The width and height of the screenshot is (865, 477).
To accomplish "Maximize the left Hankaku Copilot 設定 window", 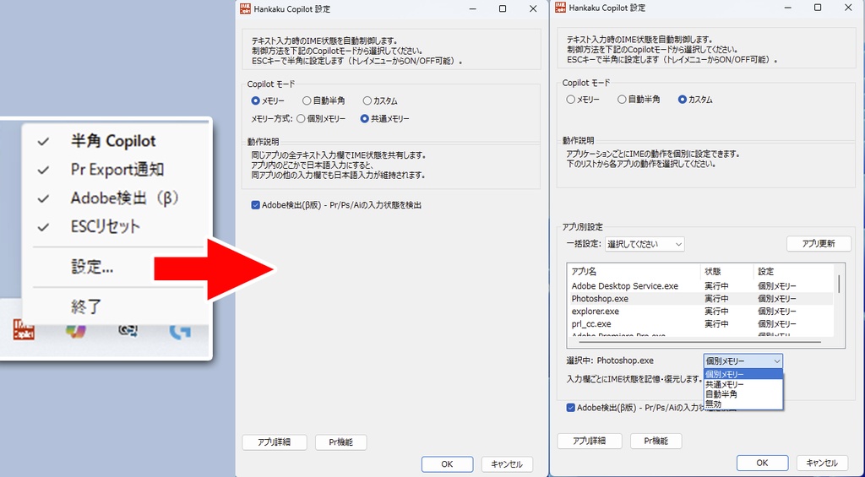I will (503, 8).
